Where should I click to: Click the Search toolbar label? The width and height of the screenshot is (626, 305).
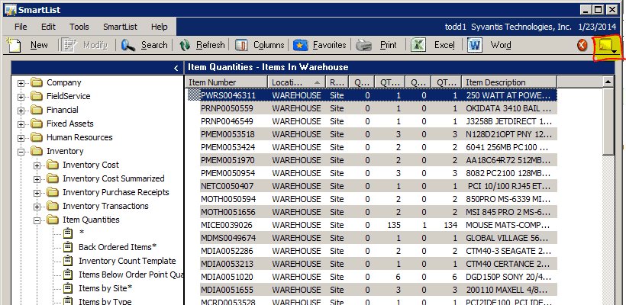(154, 45)
